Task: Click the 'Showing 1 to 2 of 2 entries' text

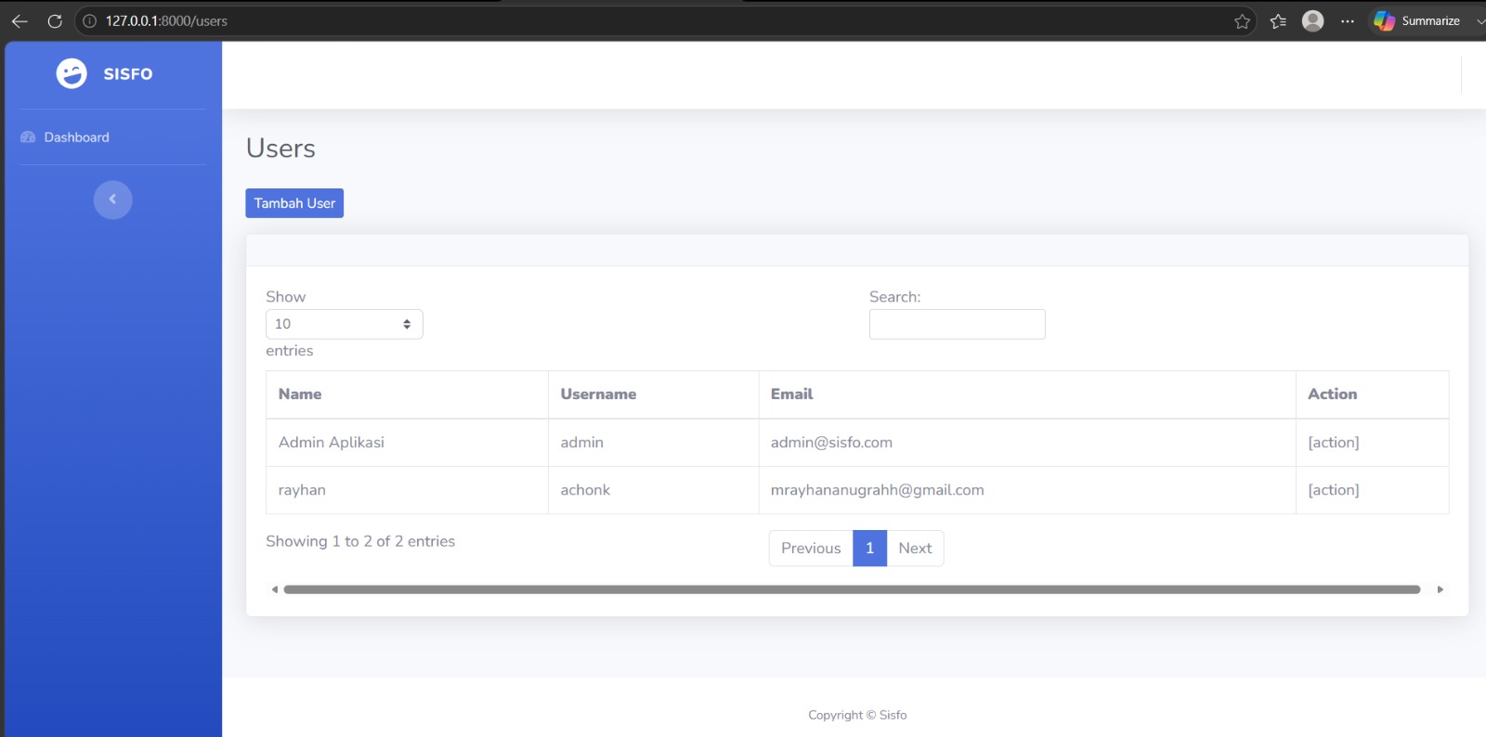Action: 360,541
